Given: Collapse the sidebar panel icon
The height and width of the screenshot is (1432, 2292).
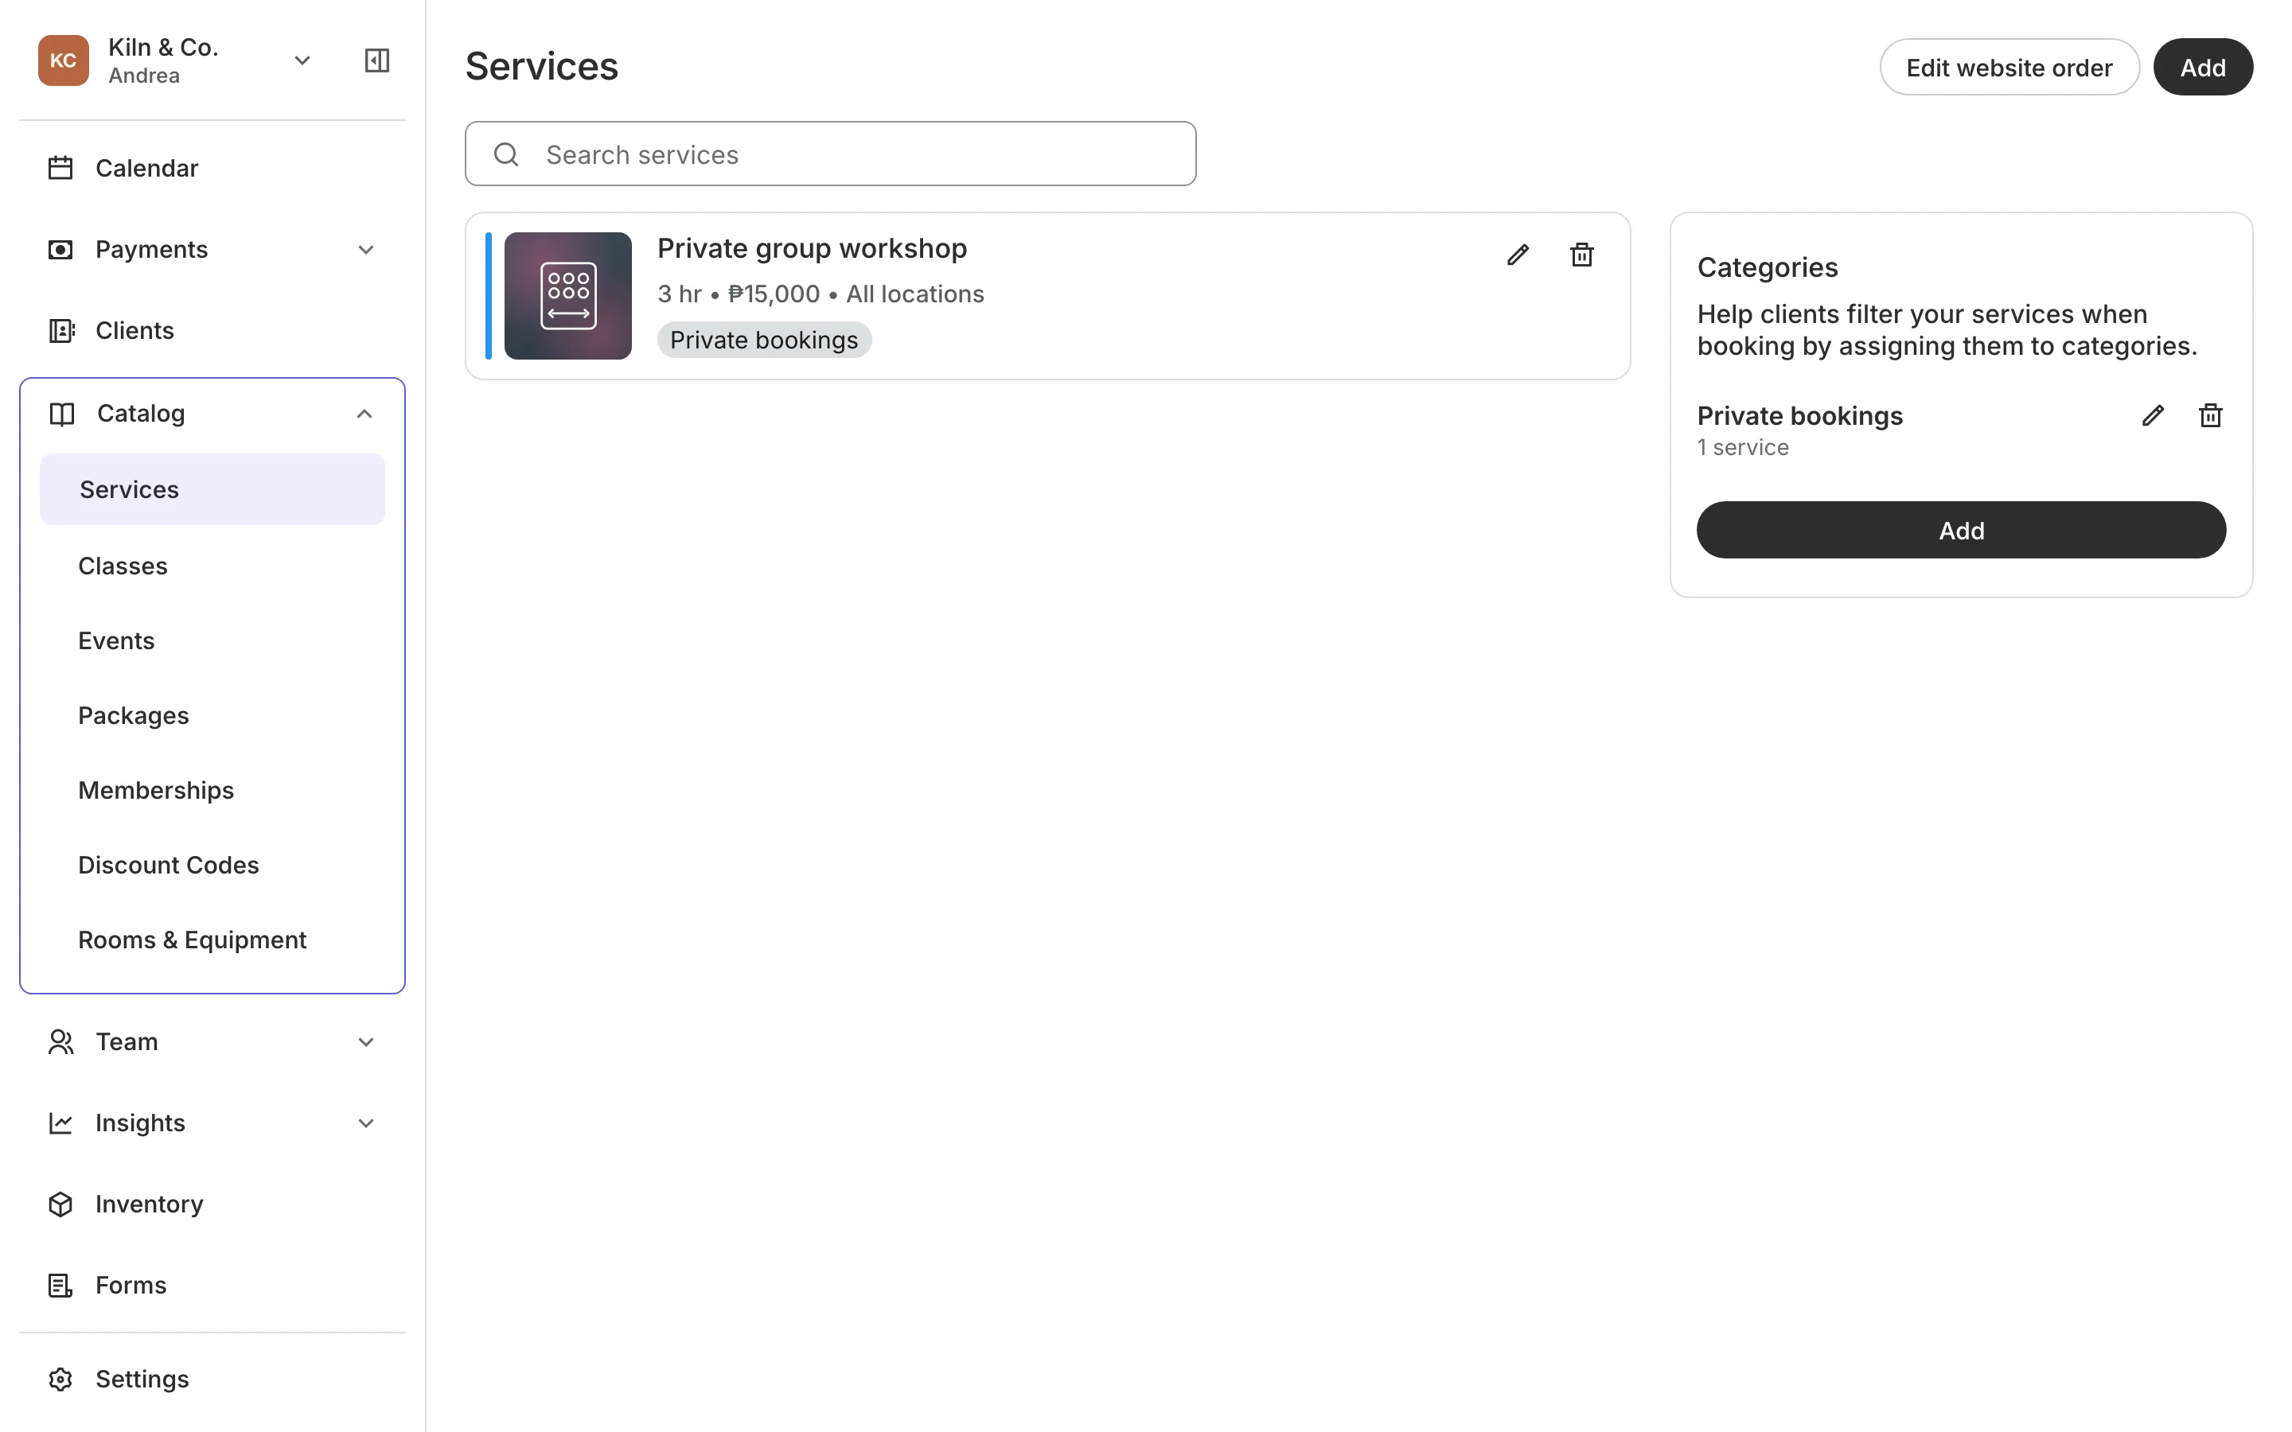Looking at the screenshot, I should pos(377,60).
